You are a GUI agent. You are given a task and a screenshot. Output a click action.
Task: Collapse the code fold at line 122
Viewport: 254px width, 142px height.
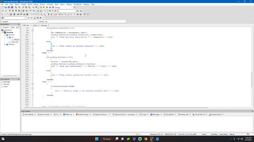[33, 84]
